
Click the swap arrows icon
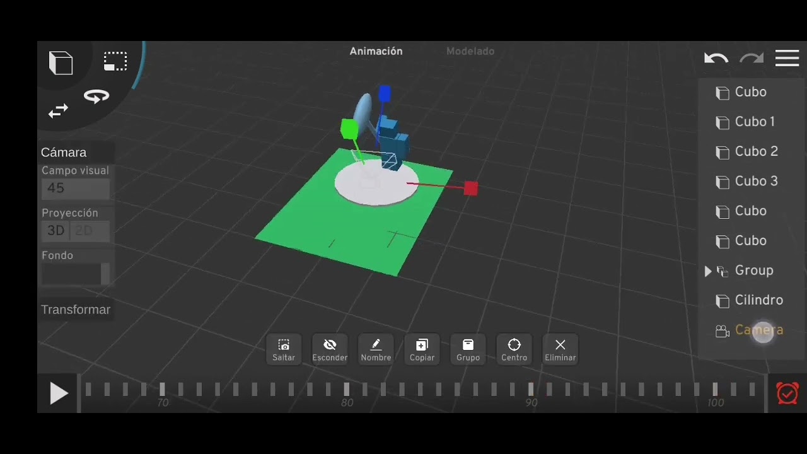pos(58,112)
